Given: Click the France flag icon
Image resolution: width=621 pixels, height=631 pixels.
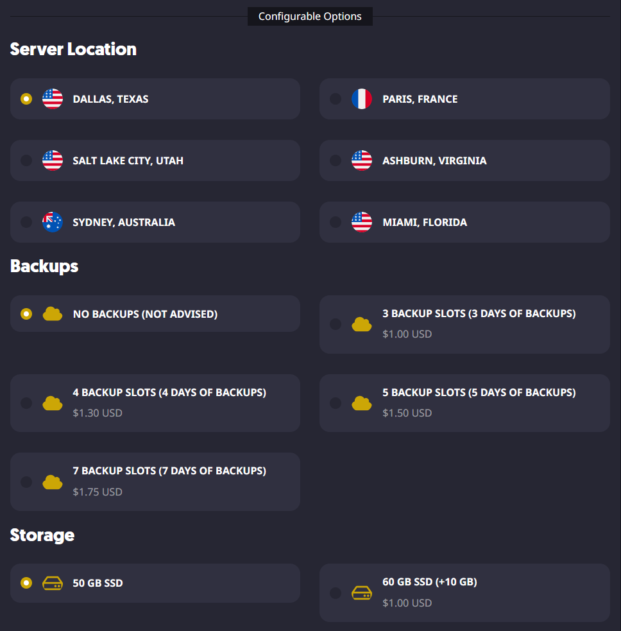Looking at the screenshot, I should pos(362,99).
